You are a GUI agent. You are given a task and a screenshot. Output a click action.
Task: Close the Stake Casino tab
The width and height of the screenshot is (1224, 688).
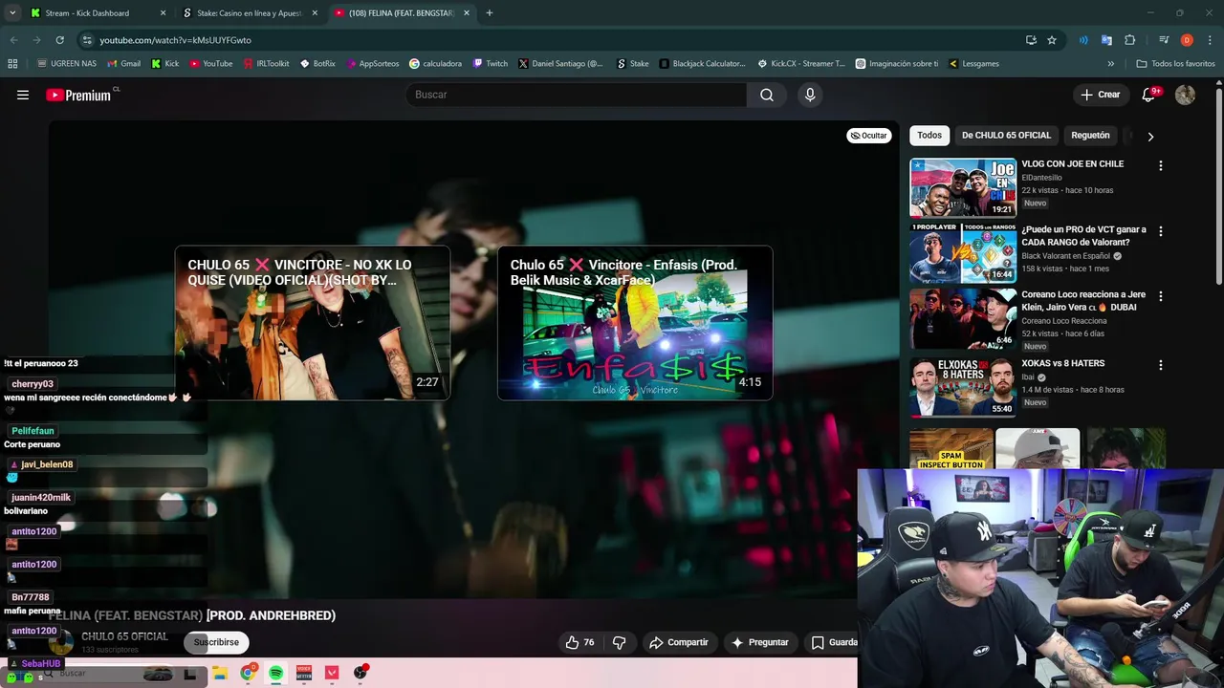[315, 13]
